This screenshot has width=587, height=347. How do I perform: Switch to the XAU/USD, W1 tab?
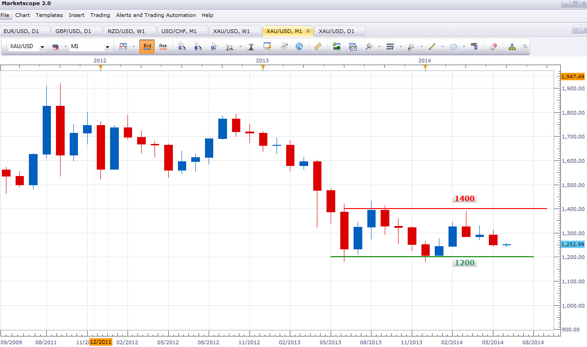coord(234,31)
